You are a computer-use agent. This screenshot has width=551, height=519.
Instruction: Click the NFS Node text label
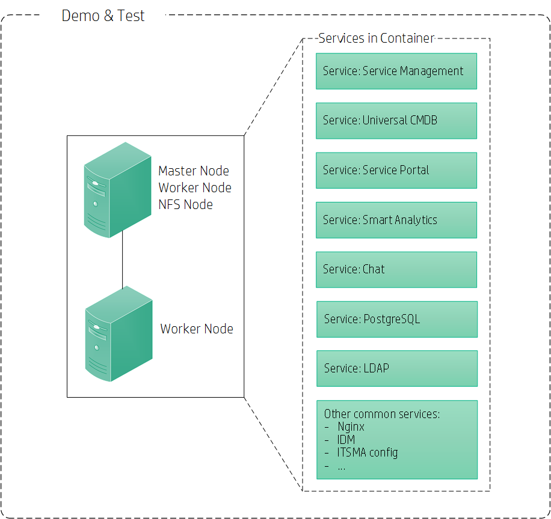(x=186, y=204)
